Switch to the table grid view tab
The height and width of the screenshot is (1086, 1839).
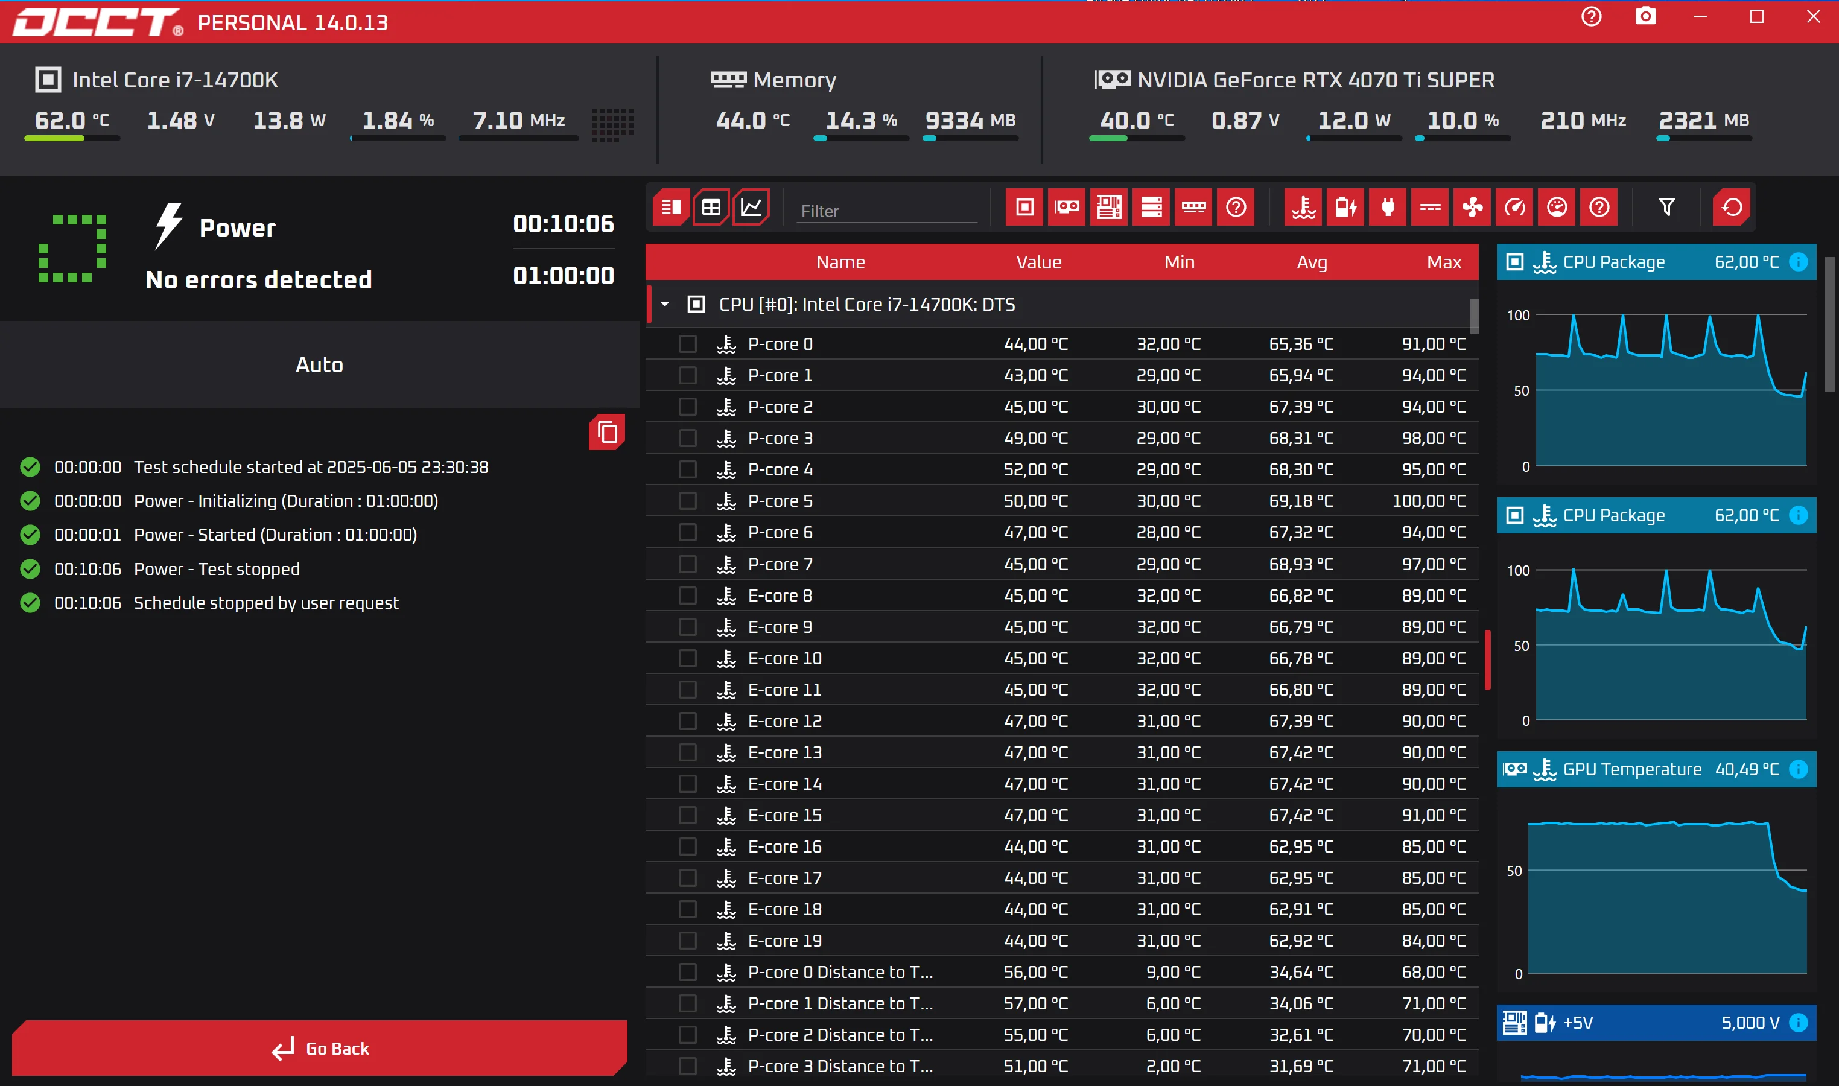coord(711,208)
